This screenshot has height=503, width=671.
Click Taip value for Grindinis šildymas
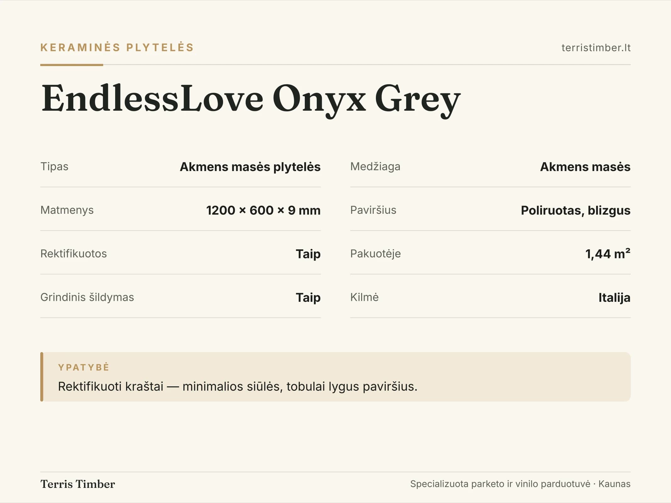point(308,298)
